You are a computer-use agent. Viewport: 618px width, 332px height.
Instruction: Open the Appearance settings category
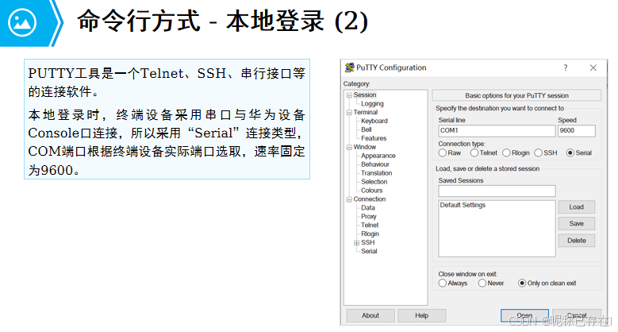point(378,156)
